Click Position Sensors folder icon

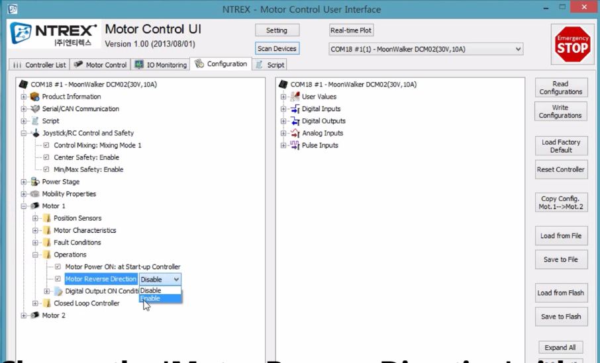(x=47, y=218)
